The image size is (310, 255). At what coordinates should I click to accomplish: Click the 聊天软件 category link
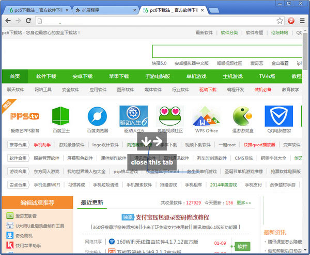(x=16, y=90)
